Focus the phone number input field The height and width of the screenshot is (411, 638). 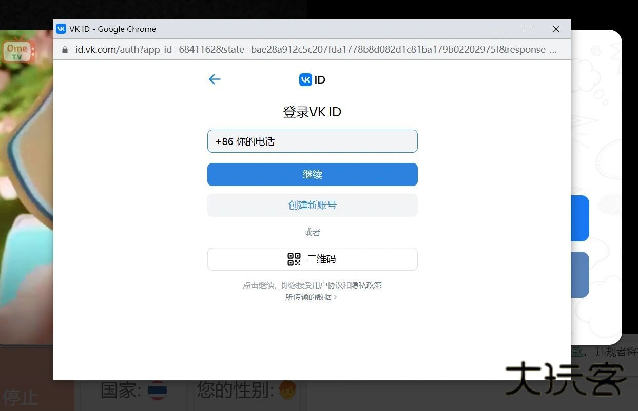click(312, 141)
